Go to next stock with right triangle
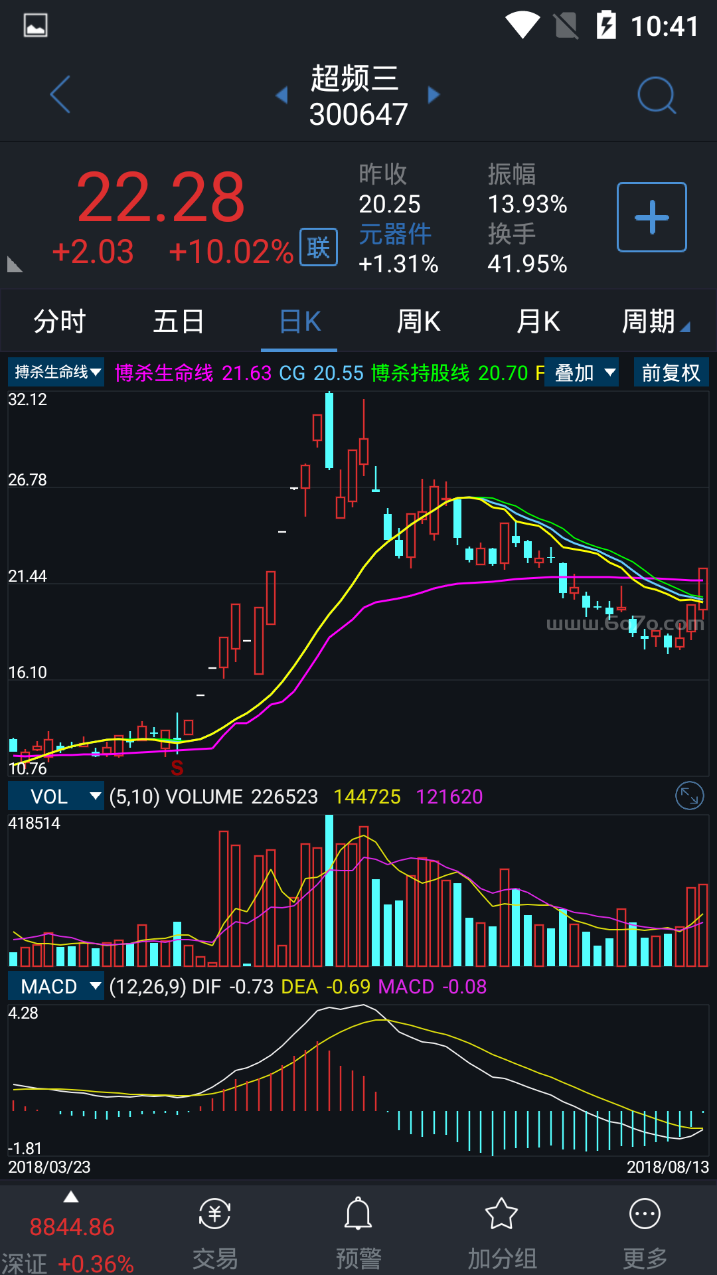 434,95
